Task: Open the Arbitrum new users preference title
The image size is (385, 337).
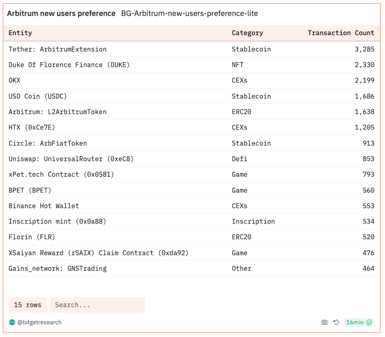Action: [x=61, y=14]
